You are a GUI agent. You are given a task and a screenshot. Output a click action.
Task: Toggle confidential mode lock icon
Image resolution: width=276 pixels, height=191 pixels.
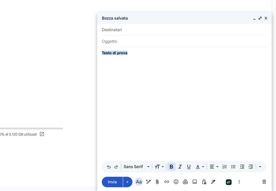point(204,182)
